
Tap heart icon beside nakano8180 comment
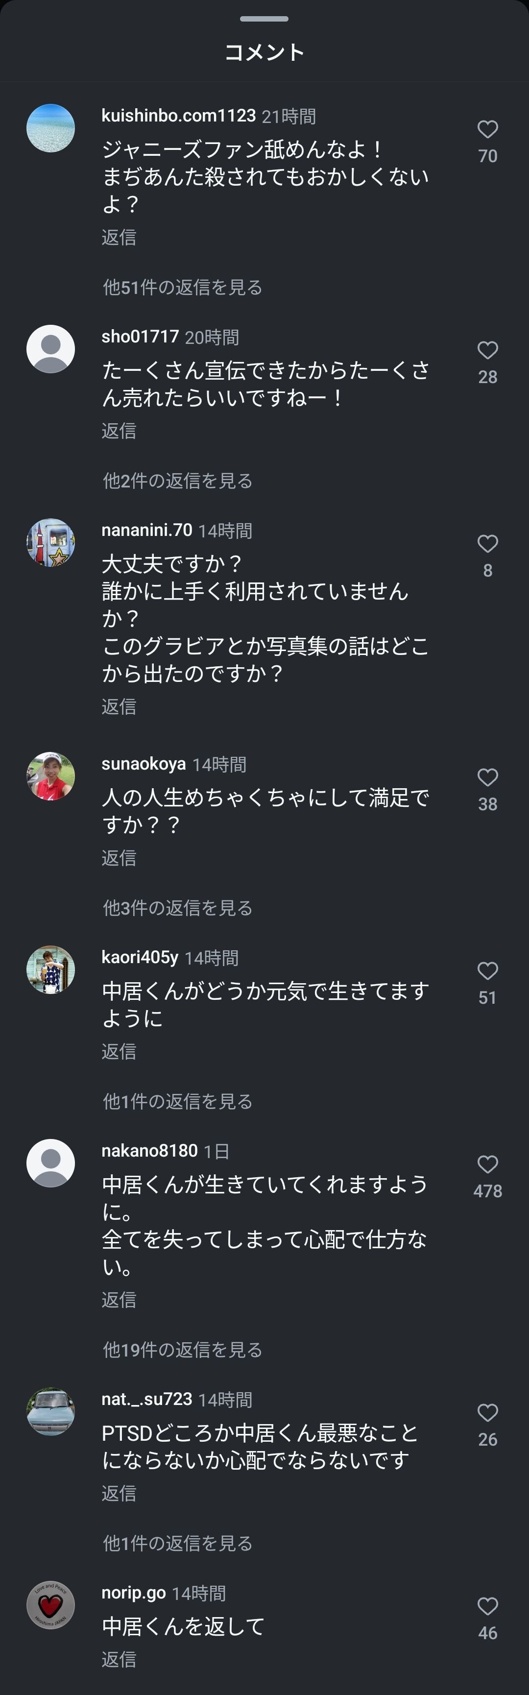point(487,1164)
